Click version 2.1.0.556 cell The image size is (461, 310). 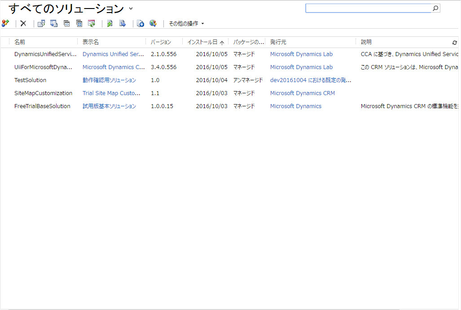click(164, 54)
